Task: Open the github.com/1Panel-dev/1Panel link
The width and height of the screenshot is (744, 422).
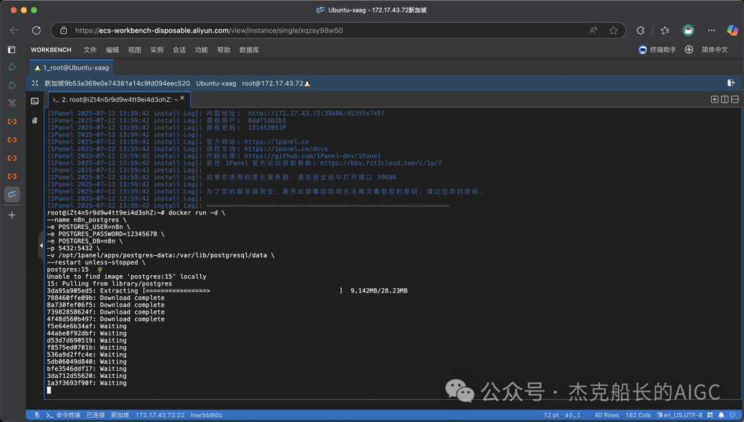Action: [x=313, y=156]
